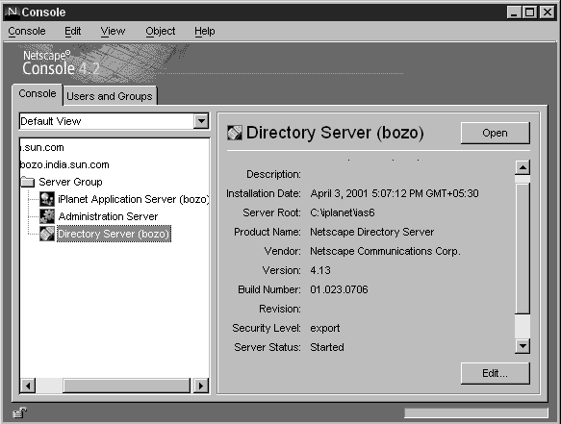Click the Open button

pos(495,133)
